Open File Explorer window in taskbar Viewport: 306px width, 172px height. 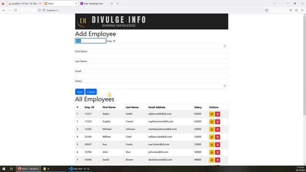(x=54, y=169)
